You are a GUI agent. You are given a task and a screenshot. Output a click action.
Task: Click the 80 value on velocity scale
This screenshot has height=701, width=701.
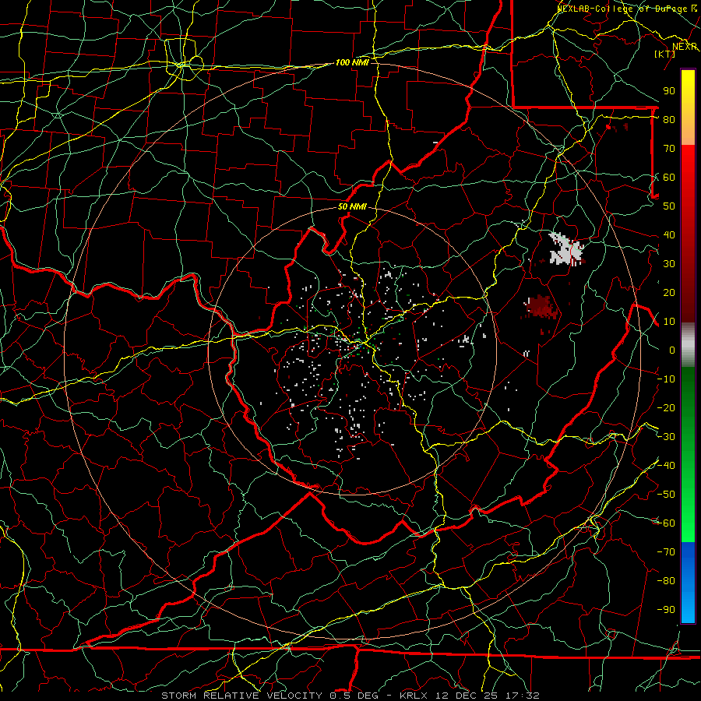click(x=669, y=119)
